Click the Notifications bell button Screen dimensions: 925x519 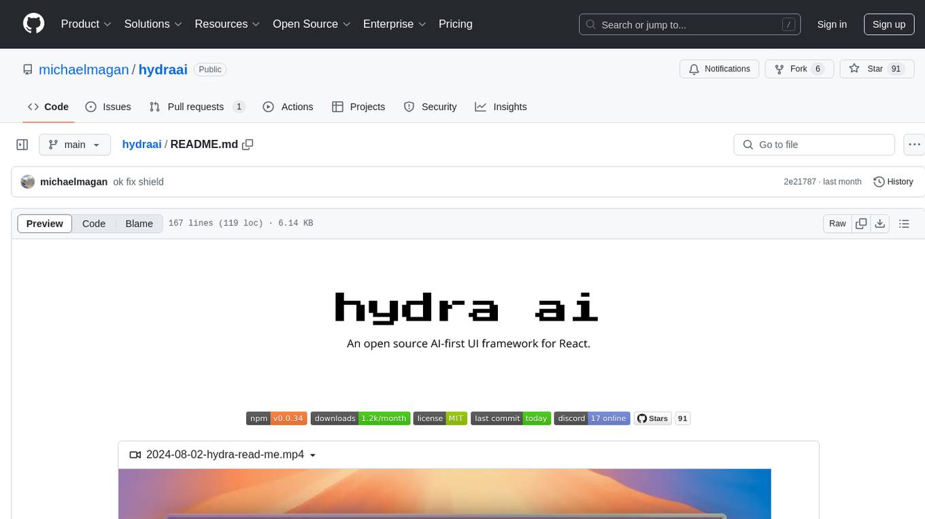(x=720, y=69)
